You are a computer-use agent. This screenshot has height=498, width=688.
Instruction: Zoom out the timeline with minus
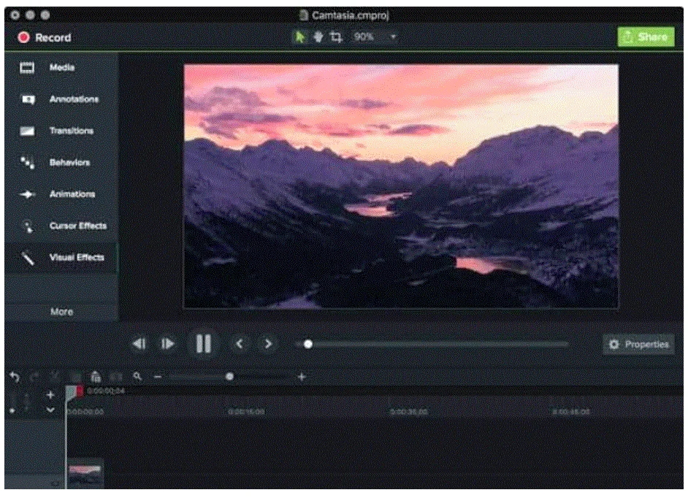click(x=158, y=377)
